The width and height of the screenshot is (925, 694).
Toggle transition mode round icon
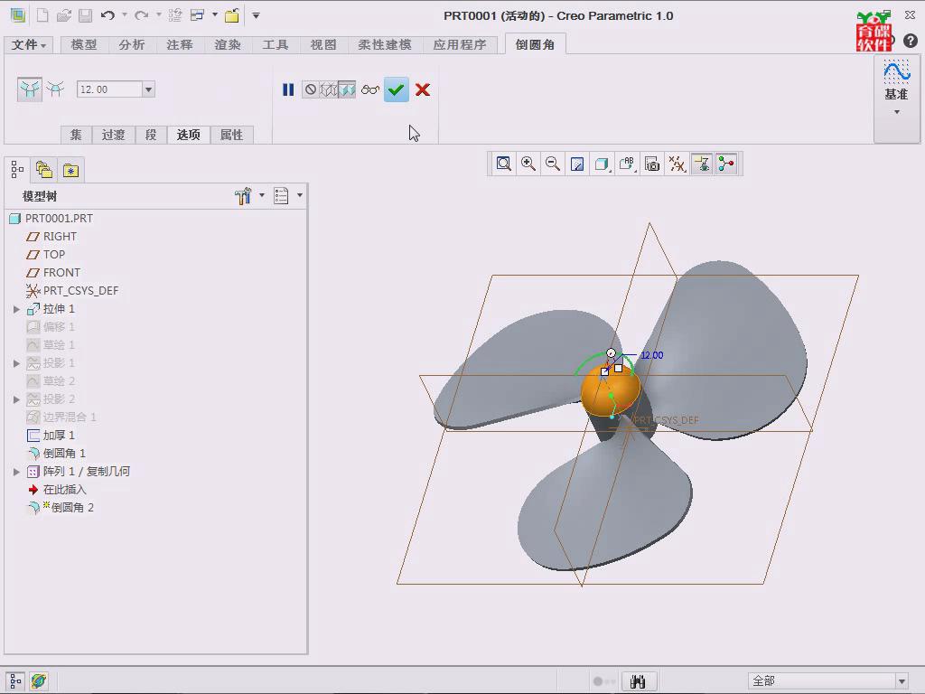pyautogui.click(x=56, y=89)
